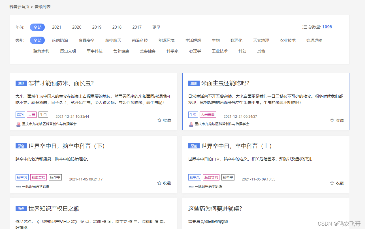The height and width of the screenshot is (229, 365).
Task: Click 生虫 tag on 米面生虫还能吃吗 card
Action: tap(193, 115)
